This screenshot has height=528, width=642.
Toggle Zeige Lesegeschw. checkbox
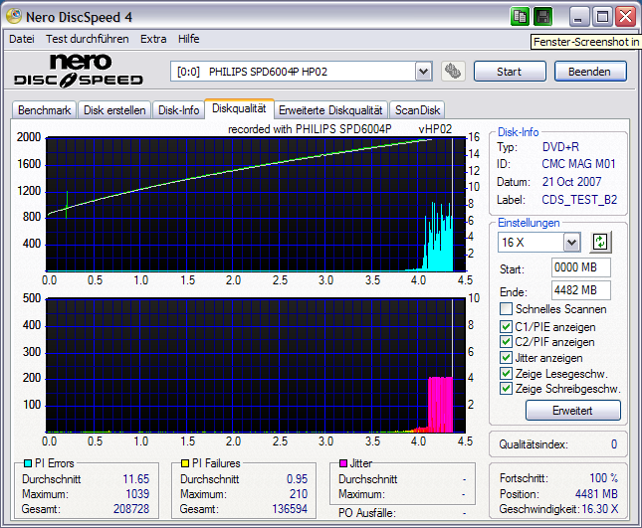click(x=506, y=373)
